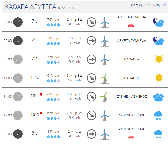Click the ΚΑΘΑΡΑ ΔΕΥΤΕΡΑ heading
The width and height of the screenshot is (168, 144).
click(x=30, y=7)
